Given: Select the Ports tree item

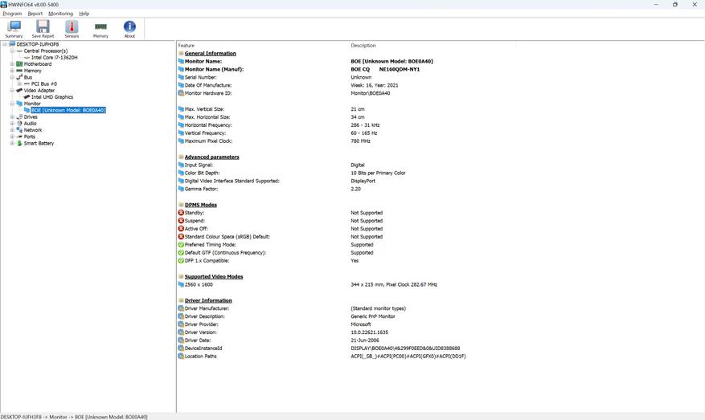Looking at the screenshot, I should pyautogui.click(x=29, y=137).
